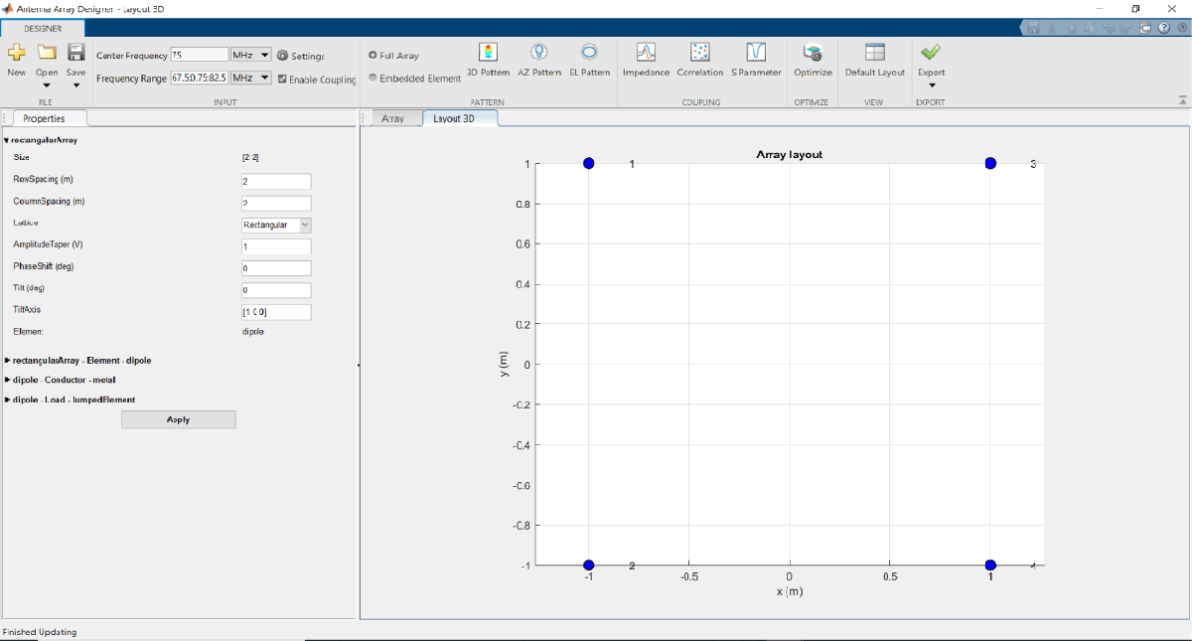Switch to the Properties panel tab
Viewport: 1192px width, 641px height.
pyautogui.click(x=45, y=118)
